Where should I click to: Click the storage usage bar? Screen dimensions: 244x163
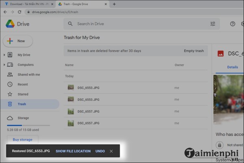(x=28, y=125)
